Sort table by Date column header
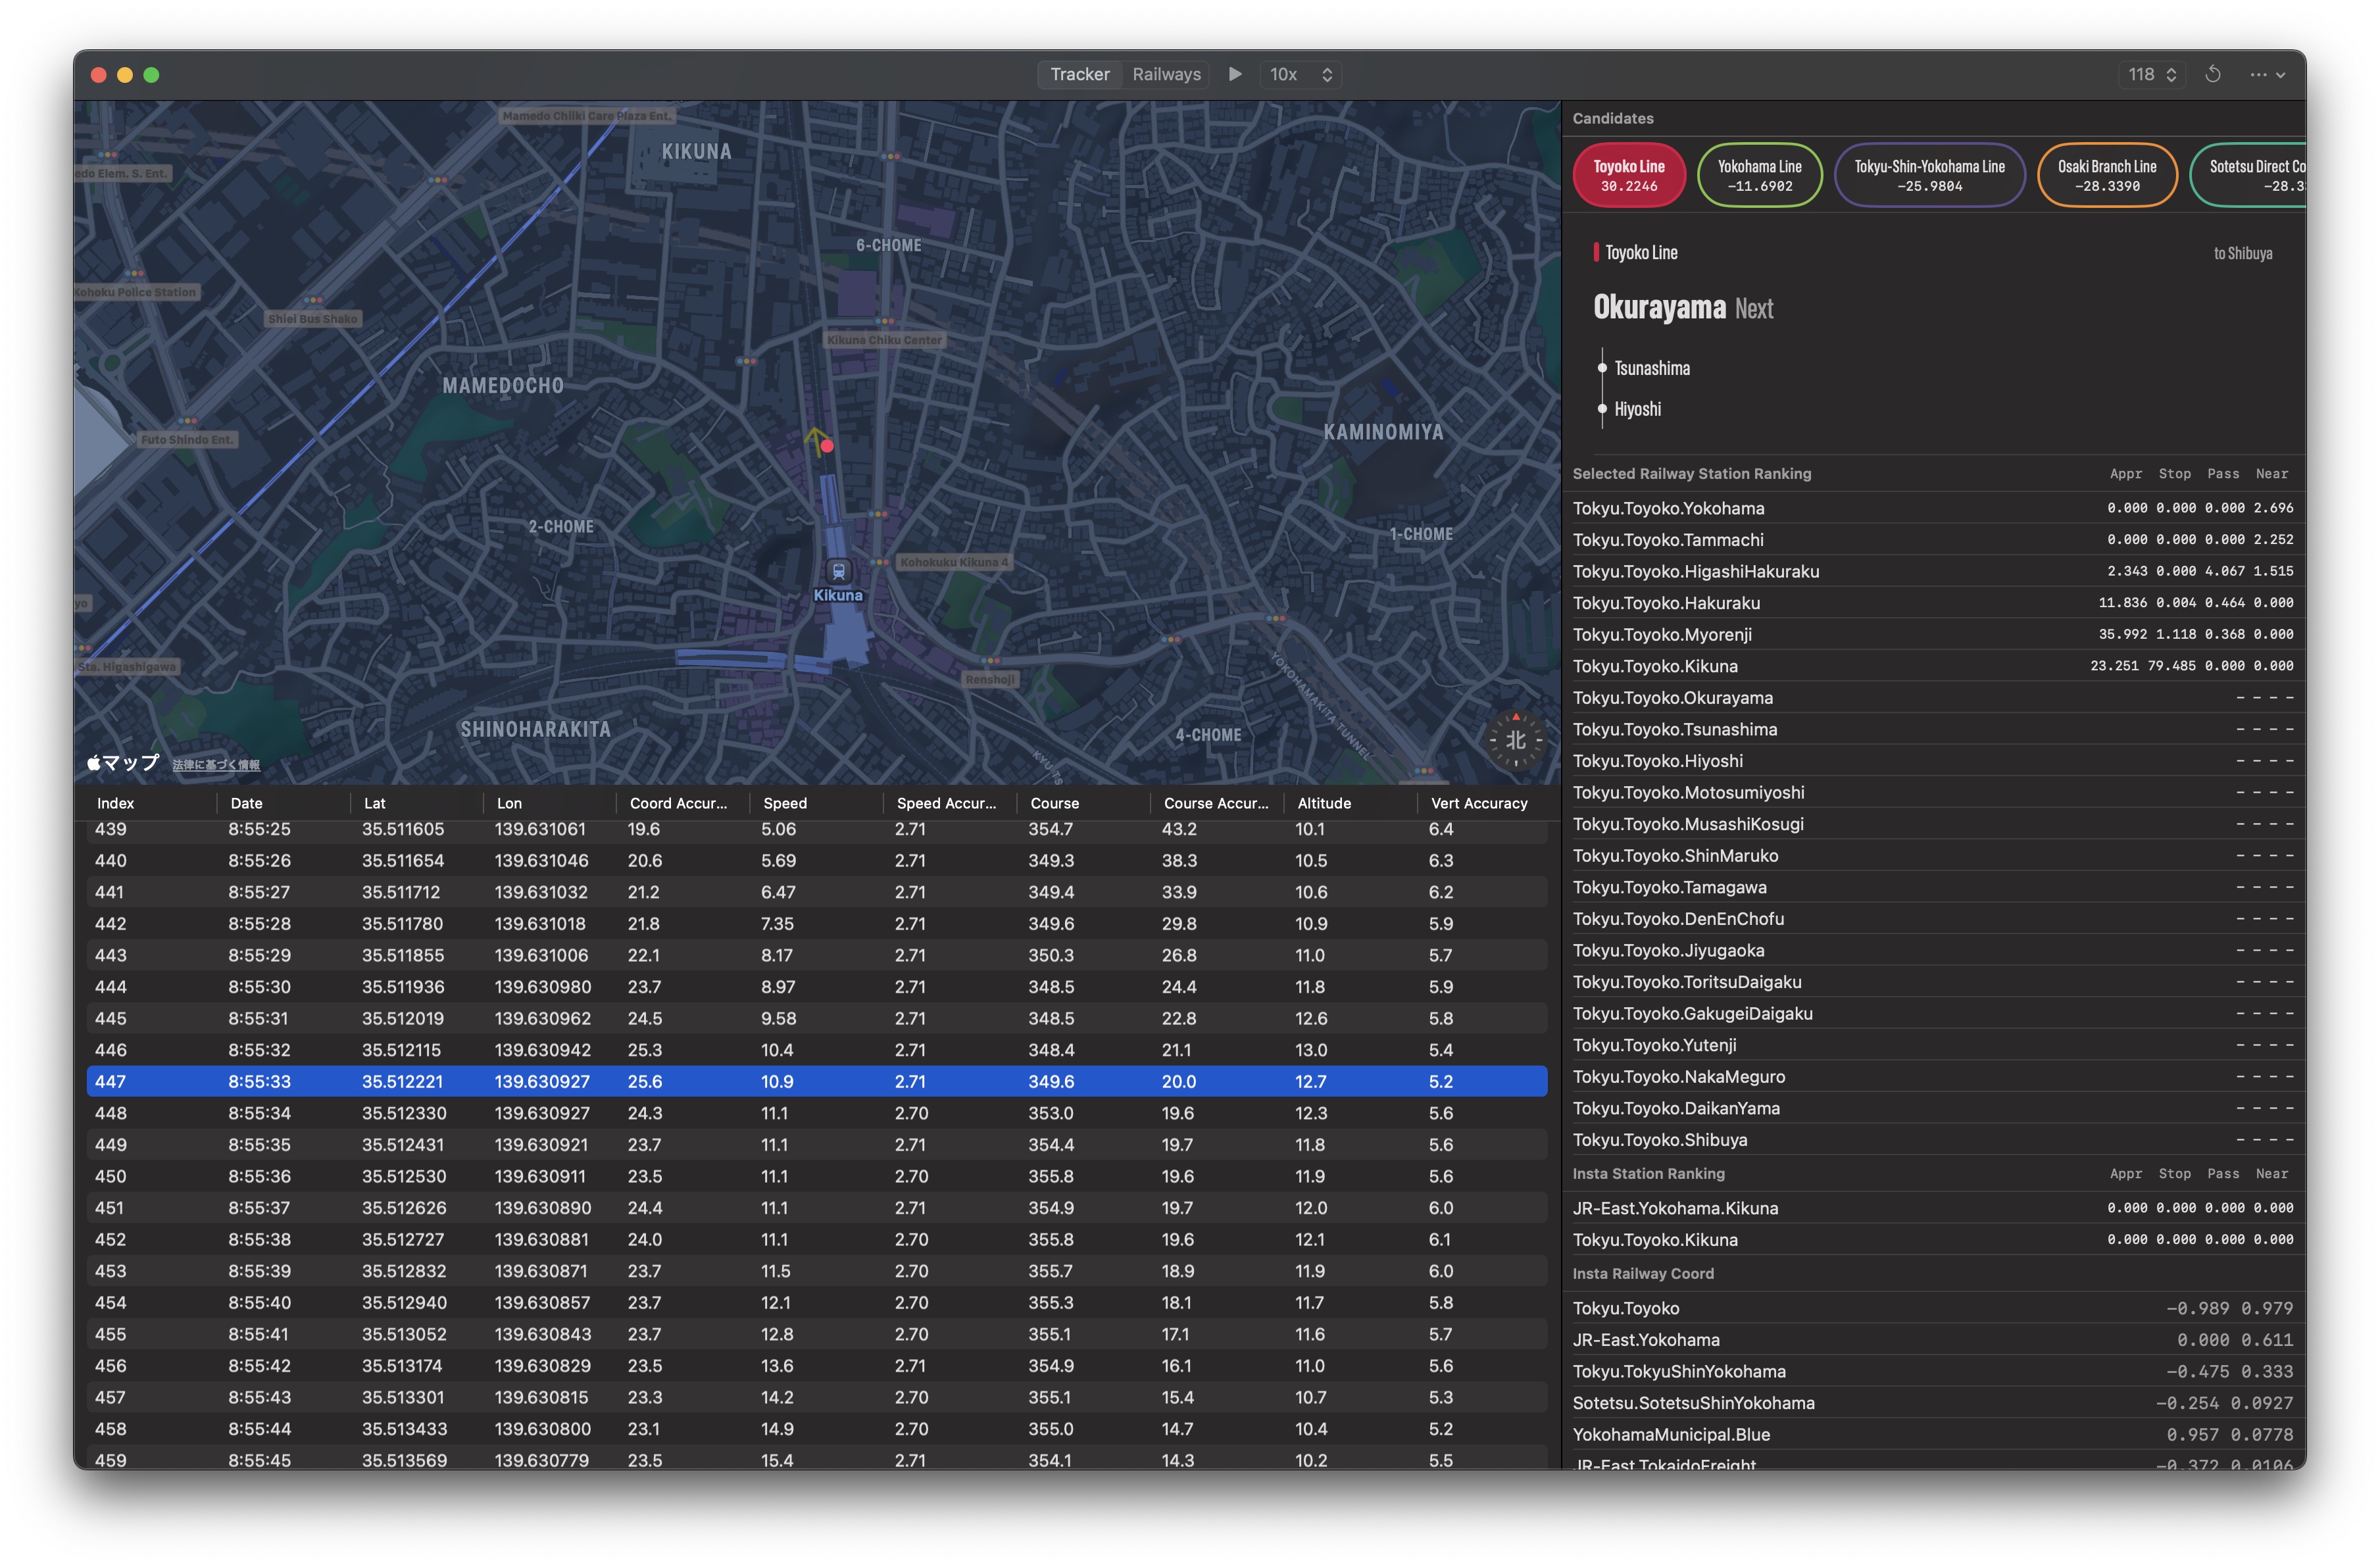The width and height of the screenshot is (2380, 1567). pos(246,803)
